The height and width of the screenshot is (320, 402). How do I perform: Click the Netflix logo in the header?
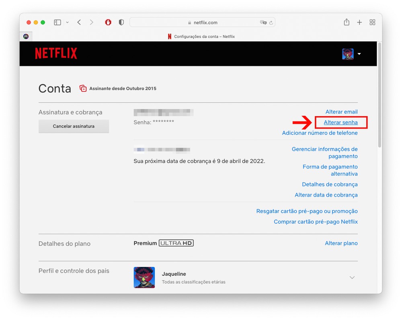tap(56, 53)
